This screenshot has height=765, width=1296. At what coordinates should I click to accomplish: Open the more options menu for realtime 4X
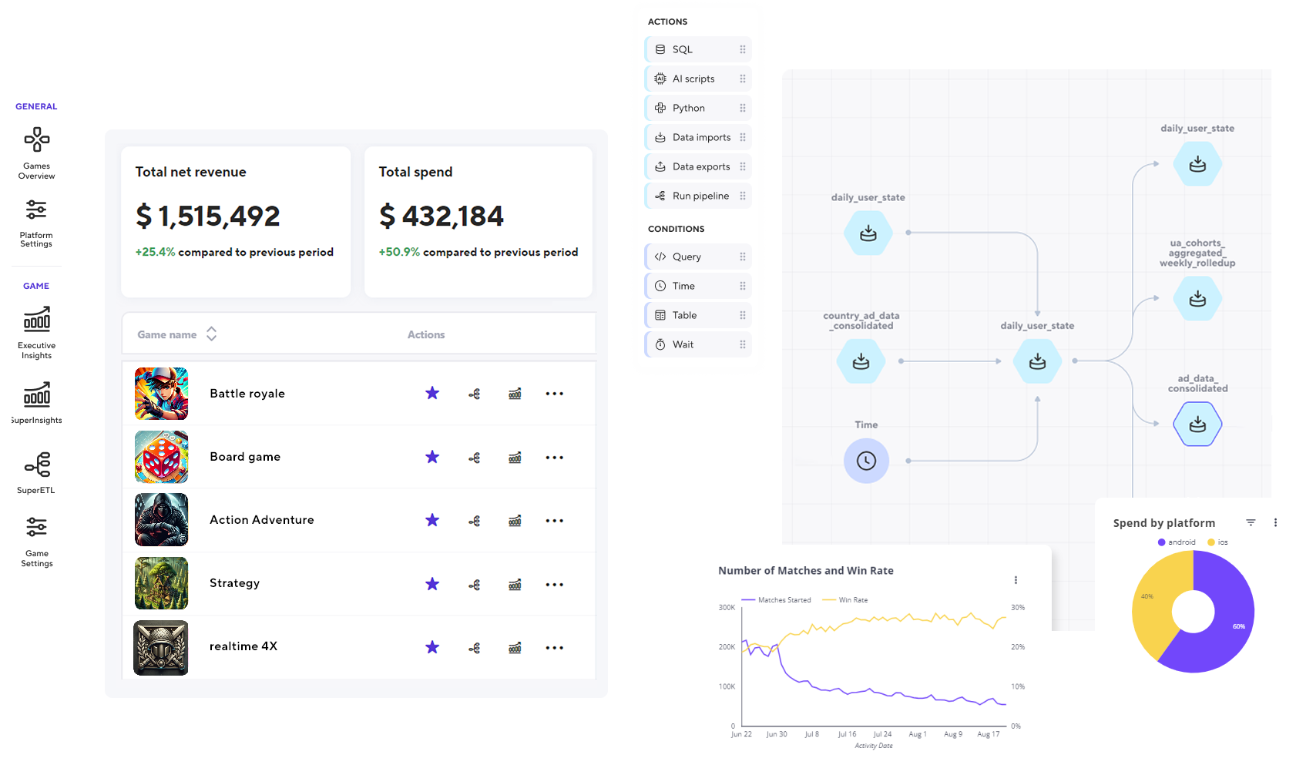click(x=555, y=648)
